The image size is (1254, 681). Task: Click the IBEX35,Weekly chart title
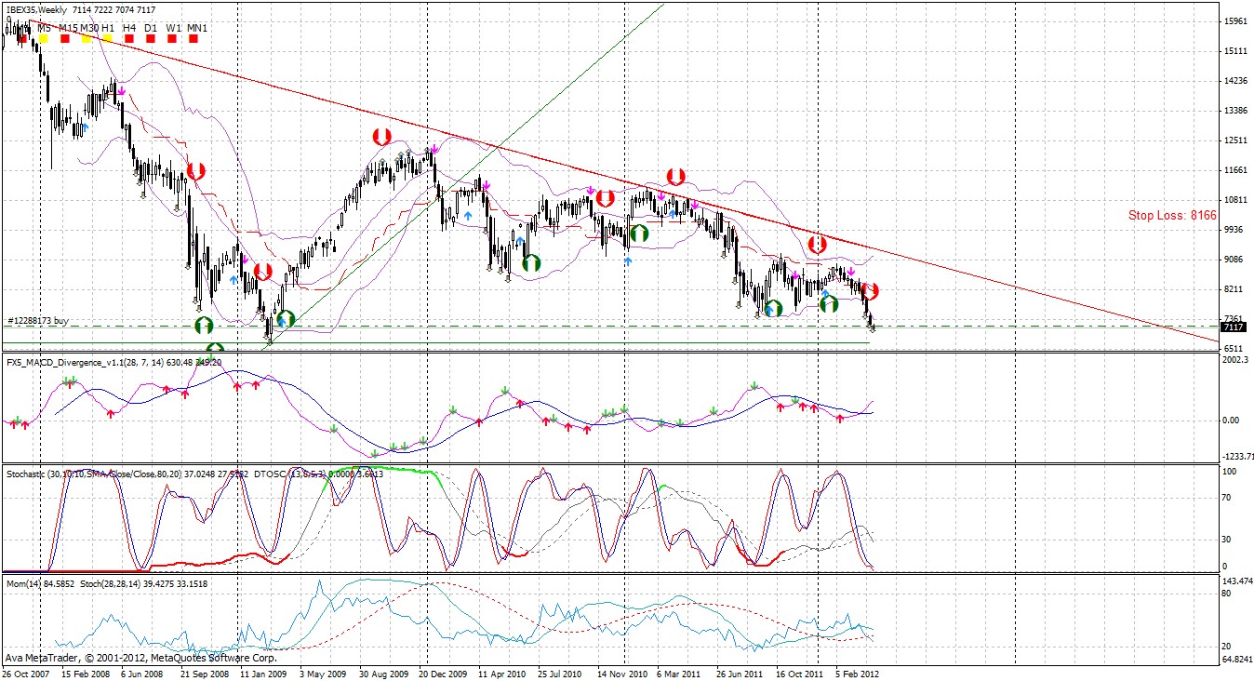click(x=35, y=8)
